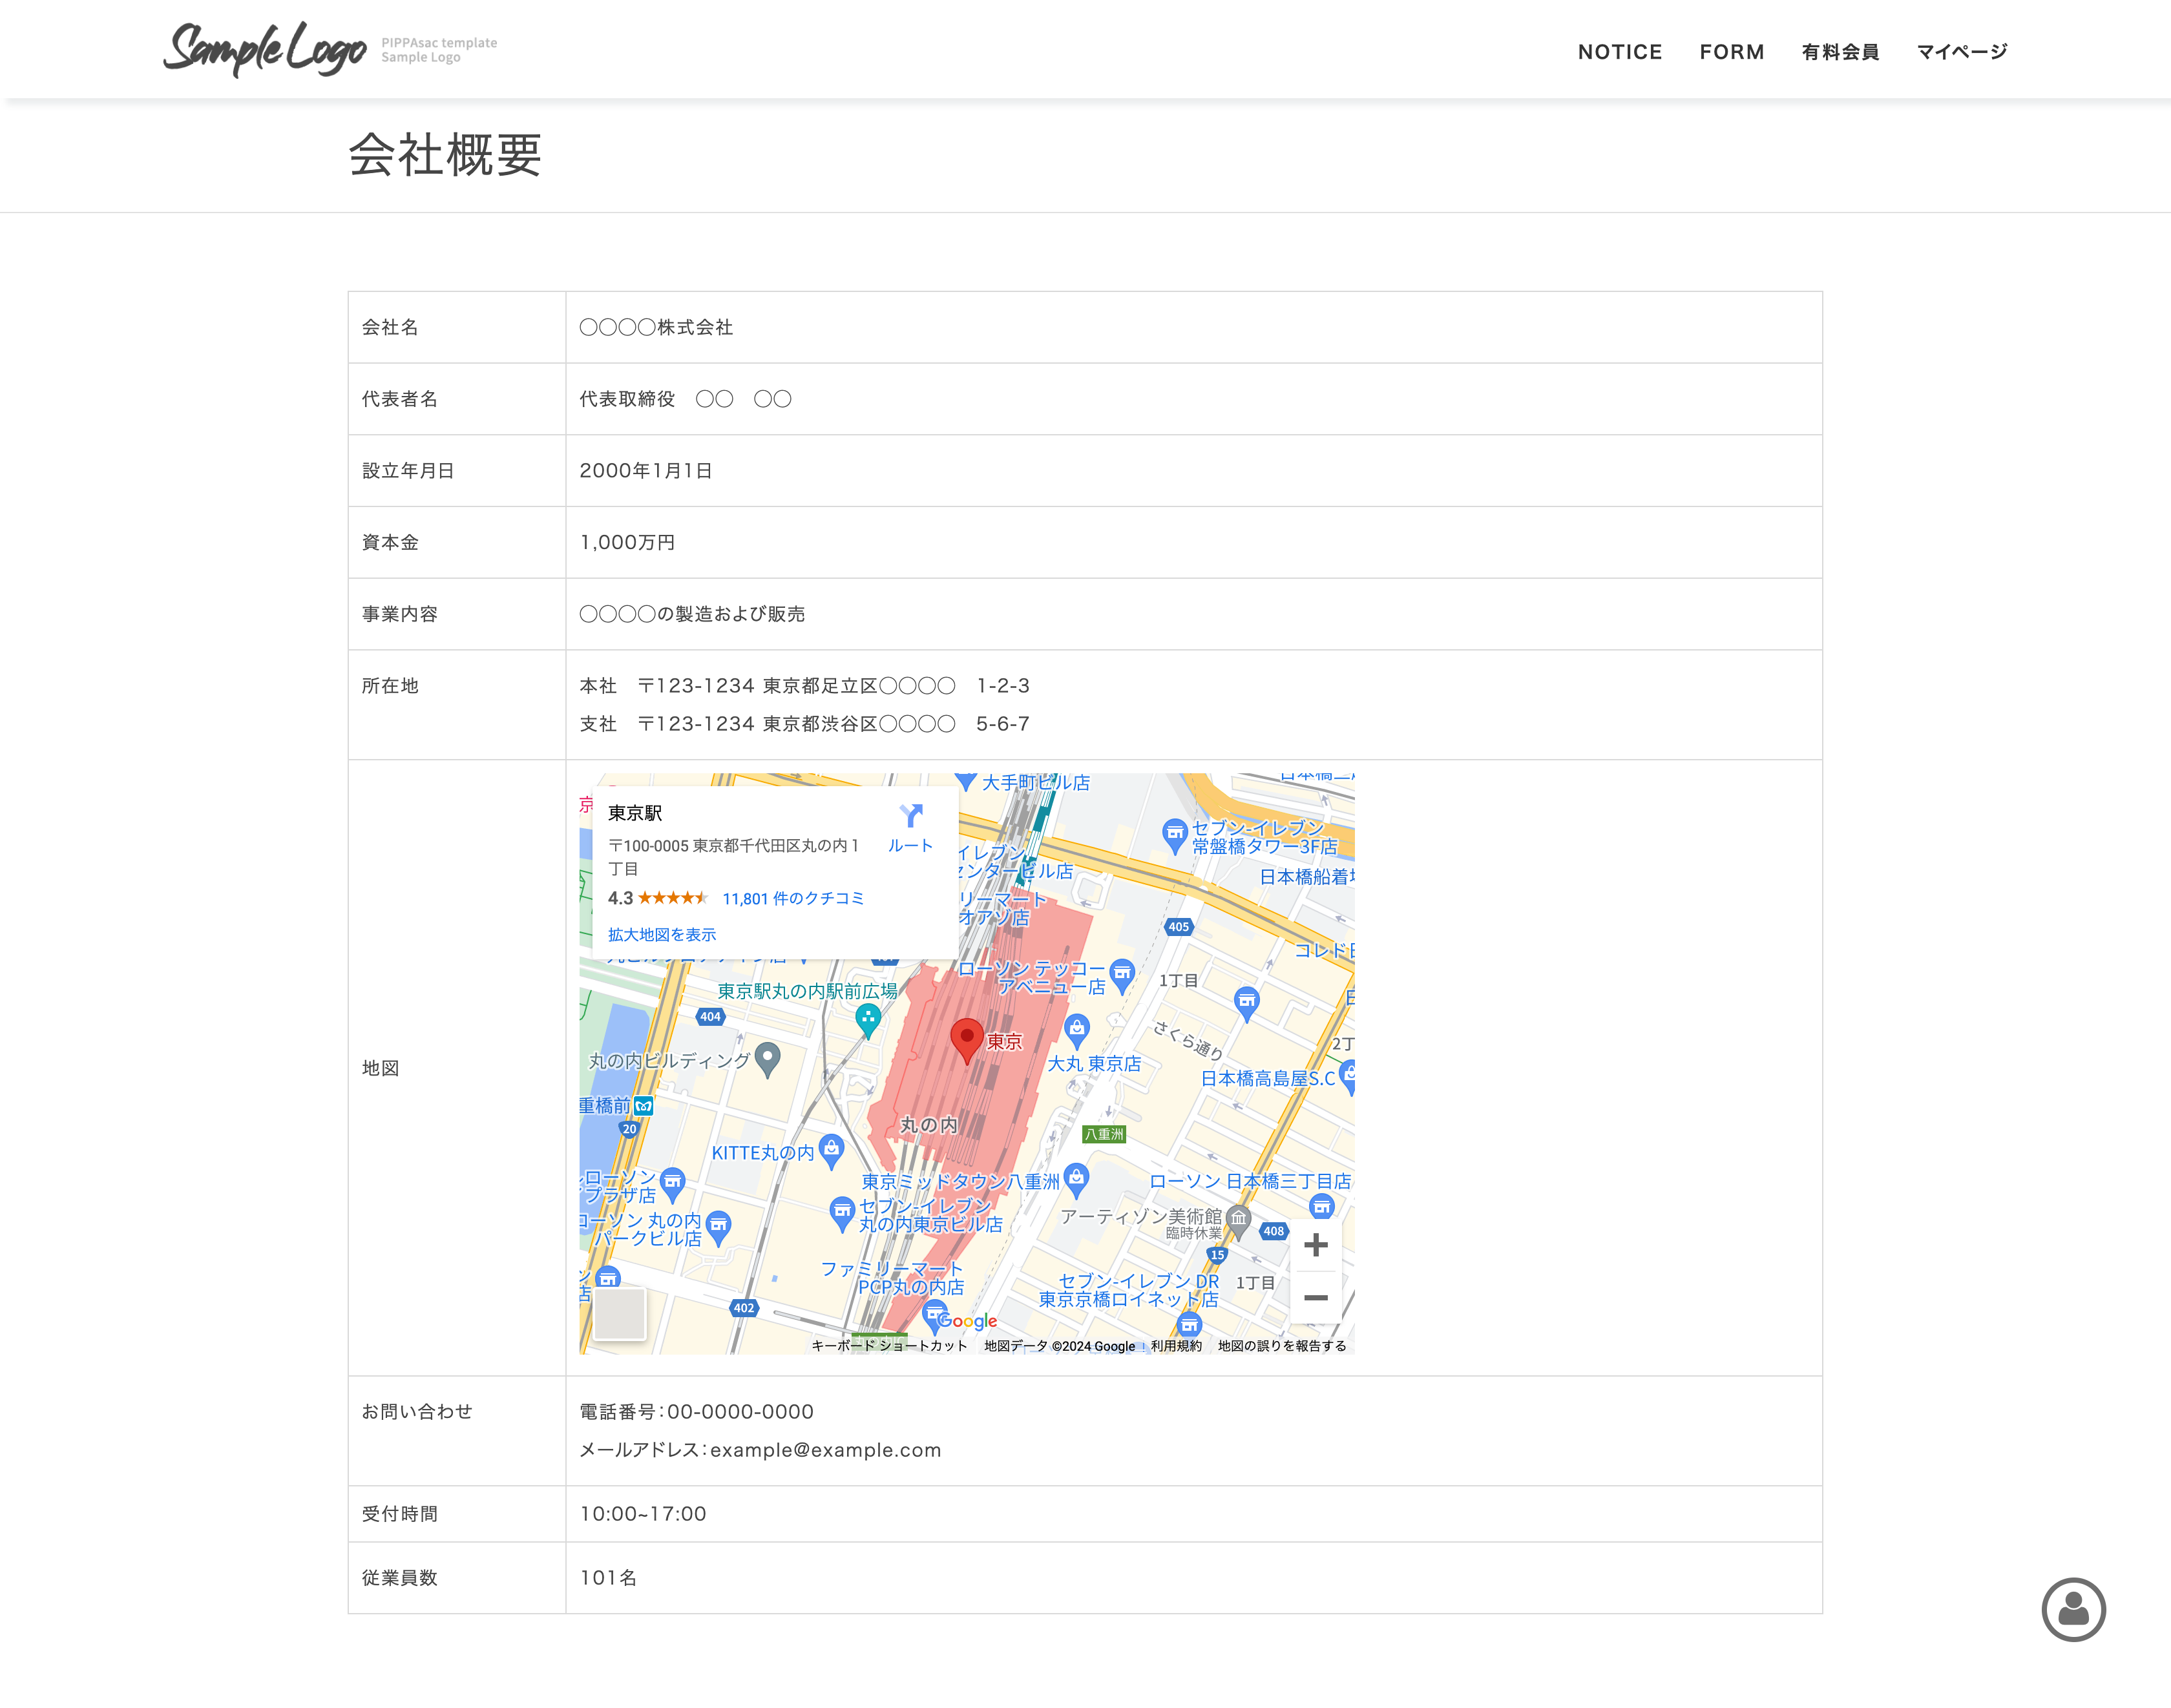Open the FORM menu item
The height and width of the screenshot is (1708, 2171).
click(x=1731, y=52)
